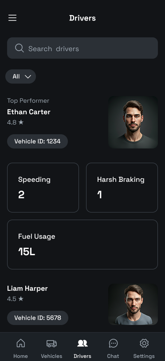Open the Fuel Usage card
165x361 pixels.
click(82, 245)
